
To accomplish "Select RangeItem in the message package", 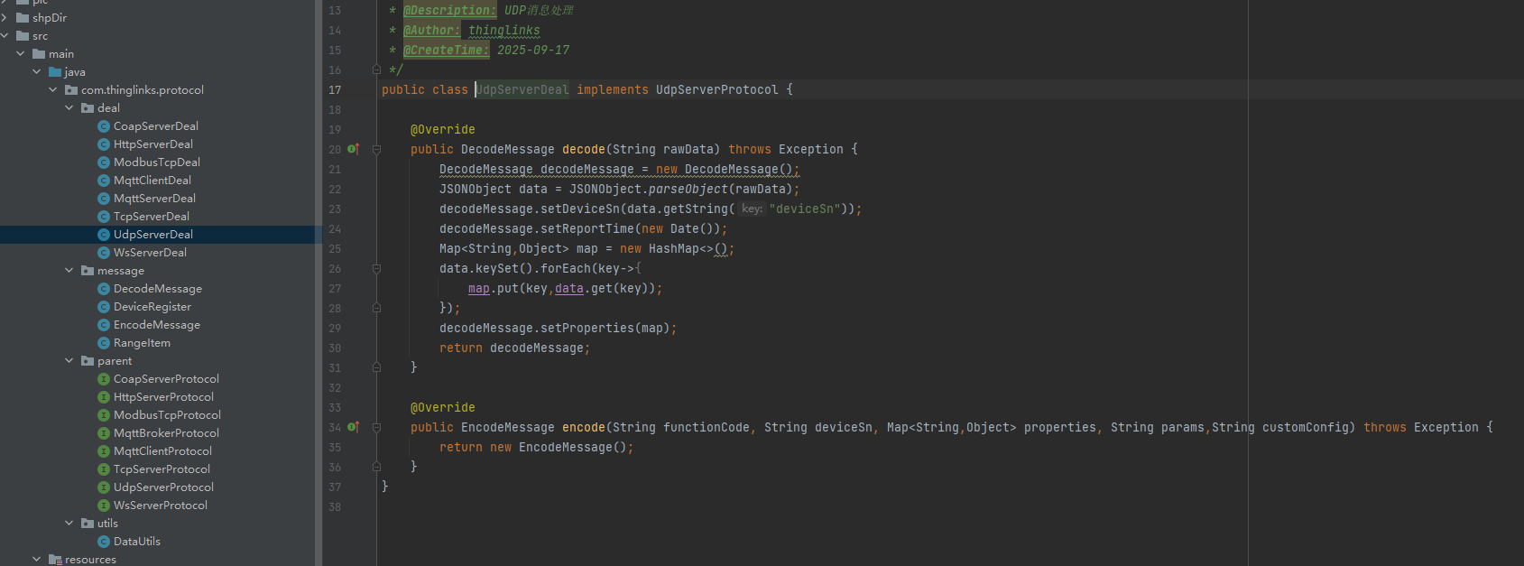I will click(x=142, y=343).
